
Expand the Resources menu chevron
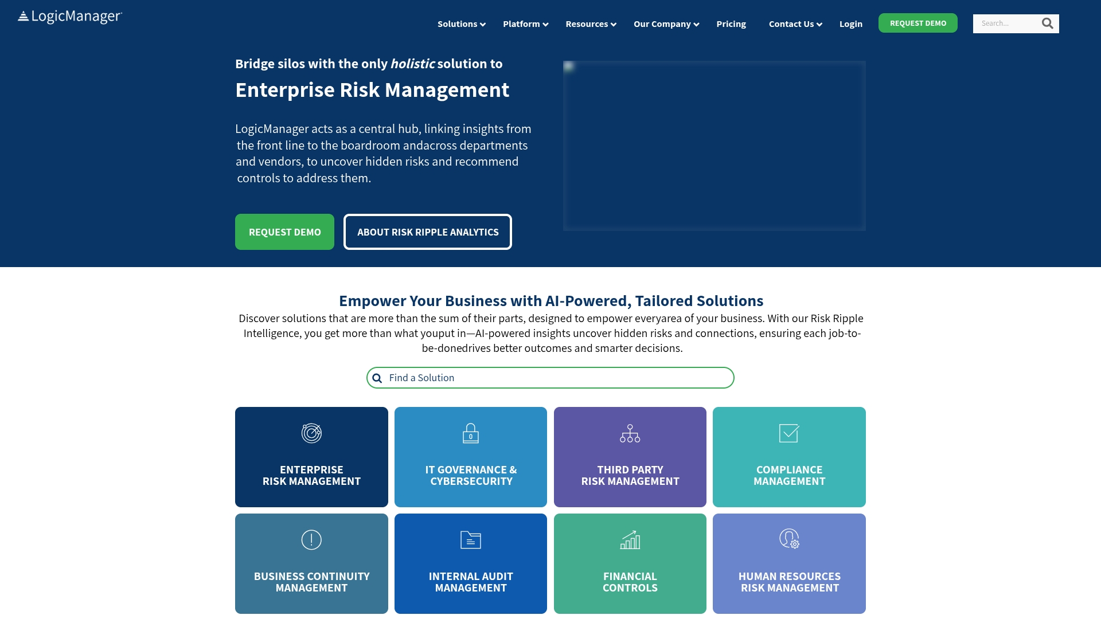coord(614,25)
